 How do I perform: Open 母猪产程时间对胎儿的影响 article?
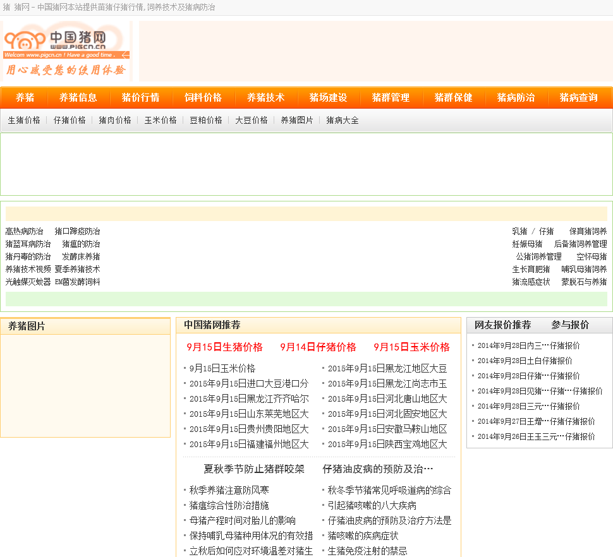coord(243,520)
